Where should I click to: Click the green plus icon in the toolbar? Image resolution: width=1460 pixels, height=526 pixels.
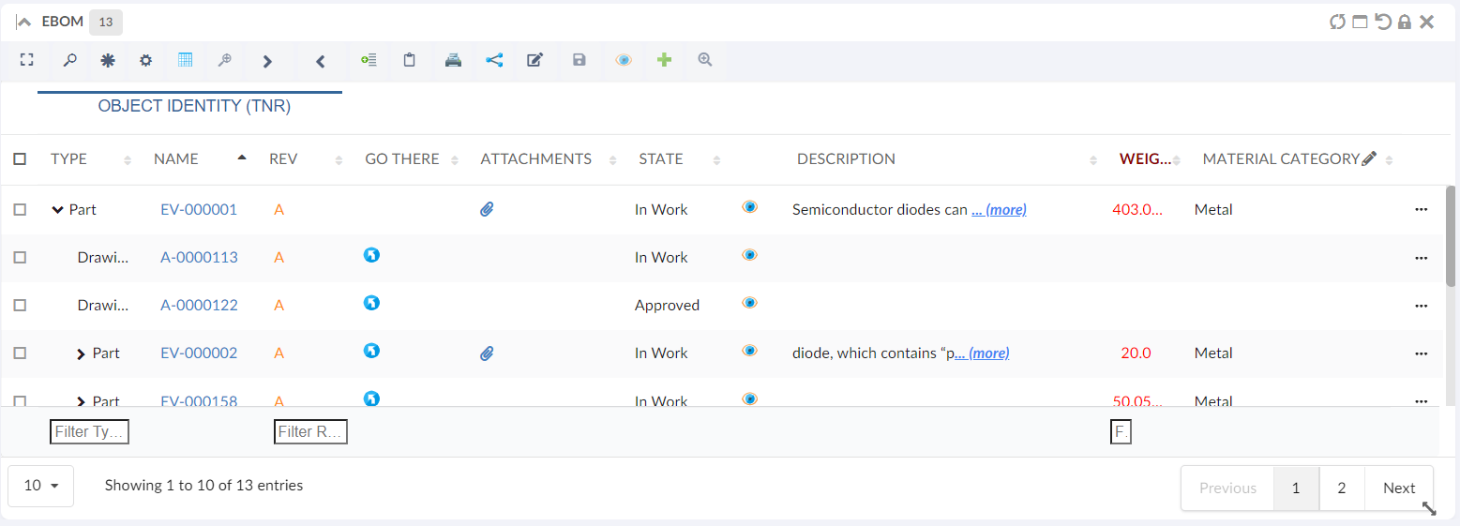[x=664, y=60]
